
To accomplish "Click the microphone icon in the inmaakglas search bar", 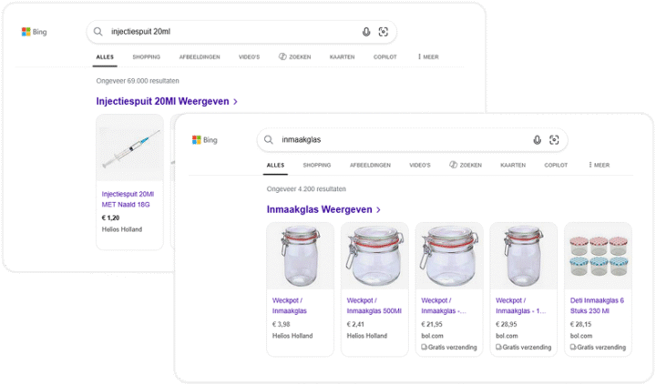I will point(538,140).
